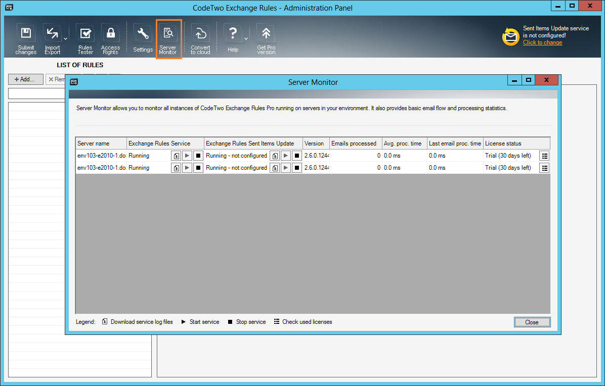Select the first env103-e2010-1 server name cell
The width and height of the screenshot is (605, 386).
pos(101,156)
